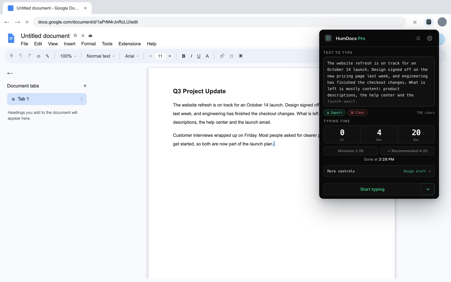This screenshot has width=451, height=282.
Task: Open the Insert menu
Action: 69,44
